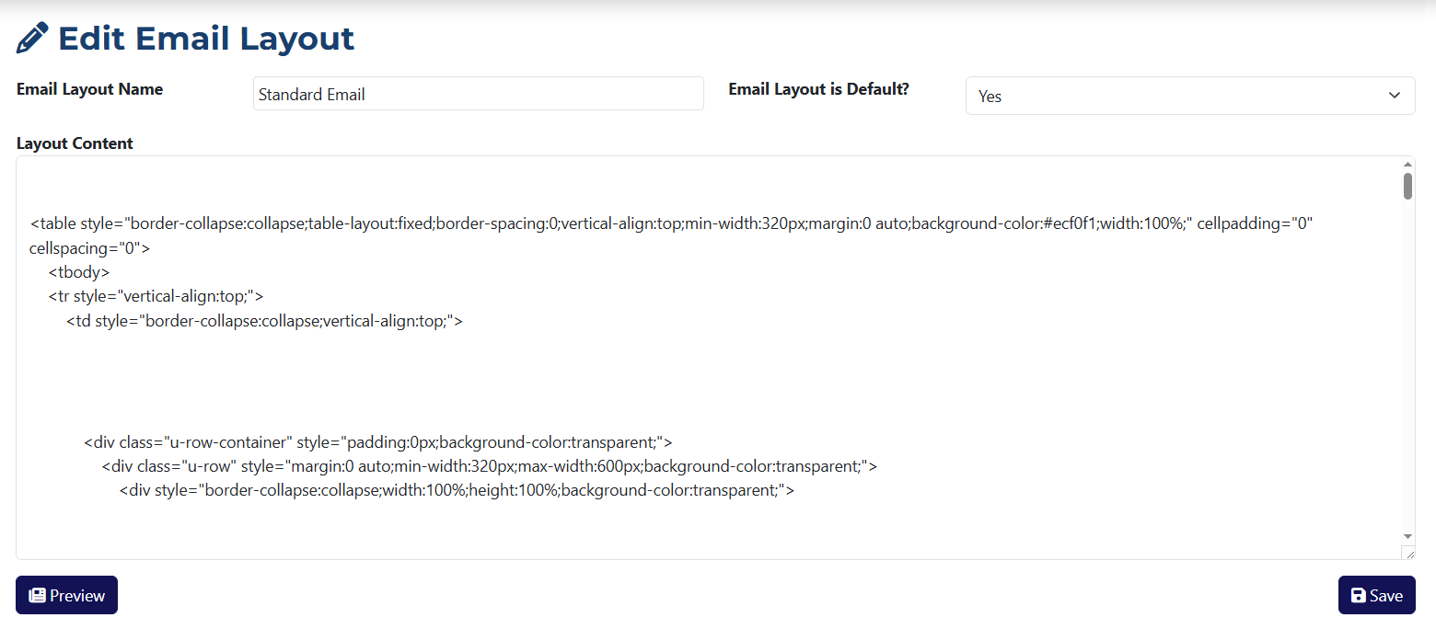
Task: Click the newspaper icon on Preview button
Action: click(37, 596)
